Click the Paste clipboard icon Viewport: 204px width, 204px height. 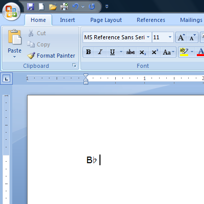click(15, 37)
